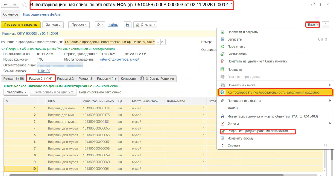
Task: Expand the Отчеты dropdown in the toolbar
Action: coord(145,25)
